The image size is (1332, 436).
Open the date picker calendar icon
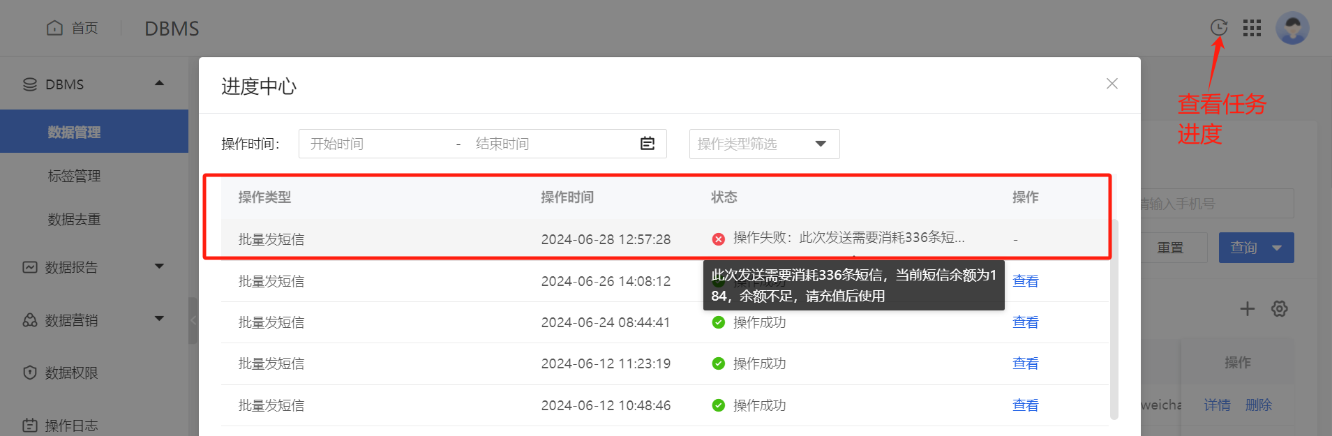coord(648,144)
